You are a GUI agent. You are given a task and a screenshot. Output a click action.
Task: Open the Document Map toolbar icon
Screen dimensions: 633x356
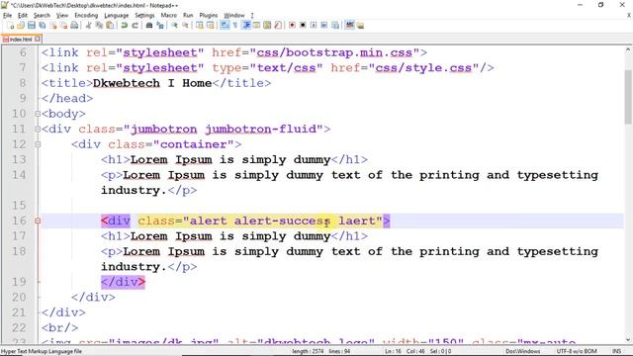[267, 26]
